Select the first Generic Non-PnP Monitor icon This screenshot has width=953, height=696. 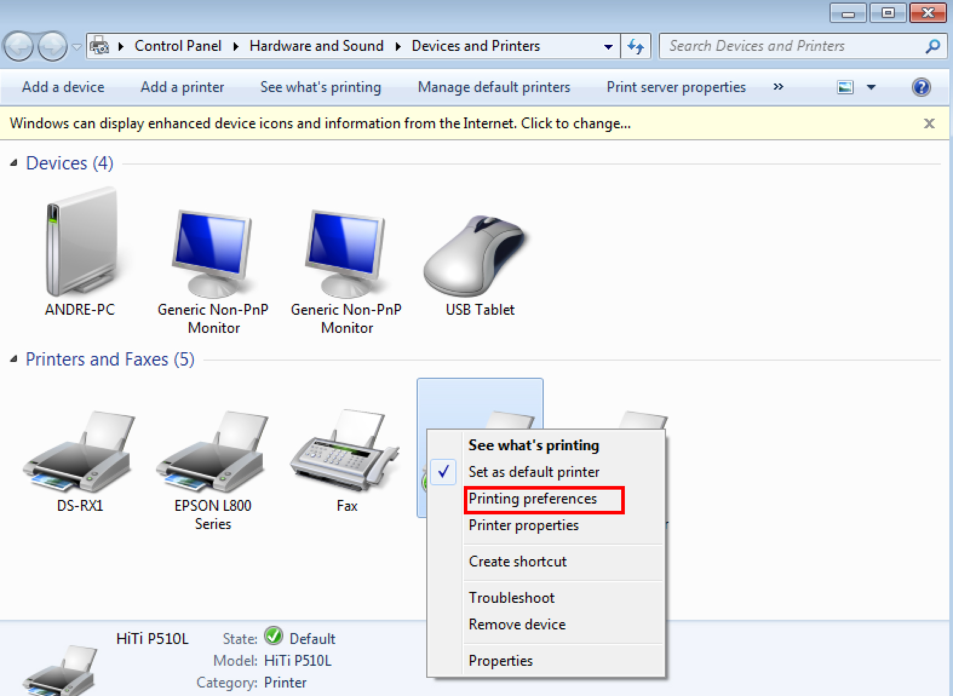[213, 253]
